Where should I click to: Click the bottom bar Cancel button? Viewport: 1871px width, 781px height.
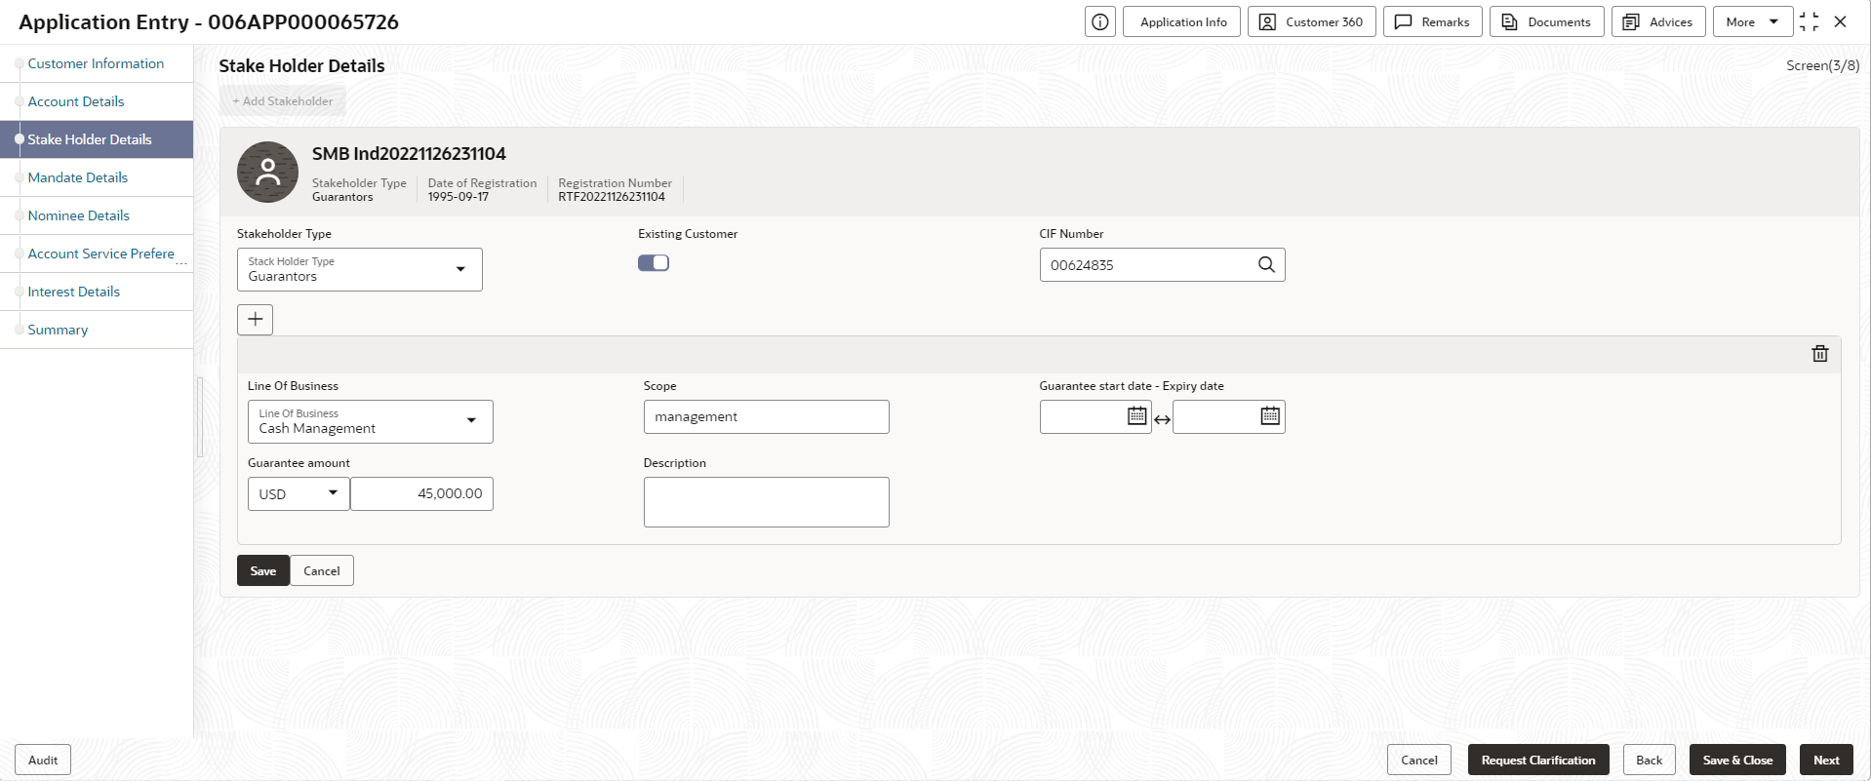click(x=1419, y=761)
